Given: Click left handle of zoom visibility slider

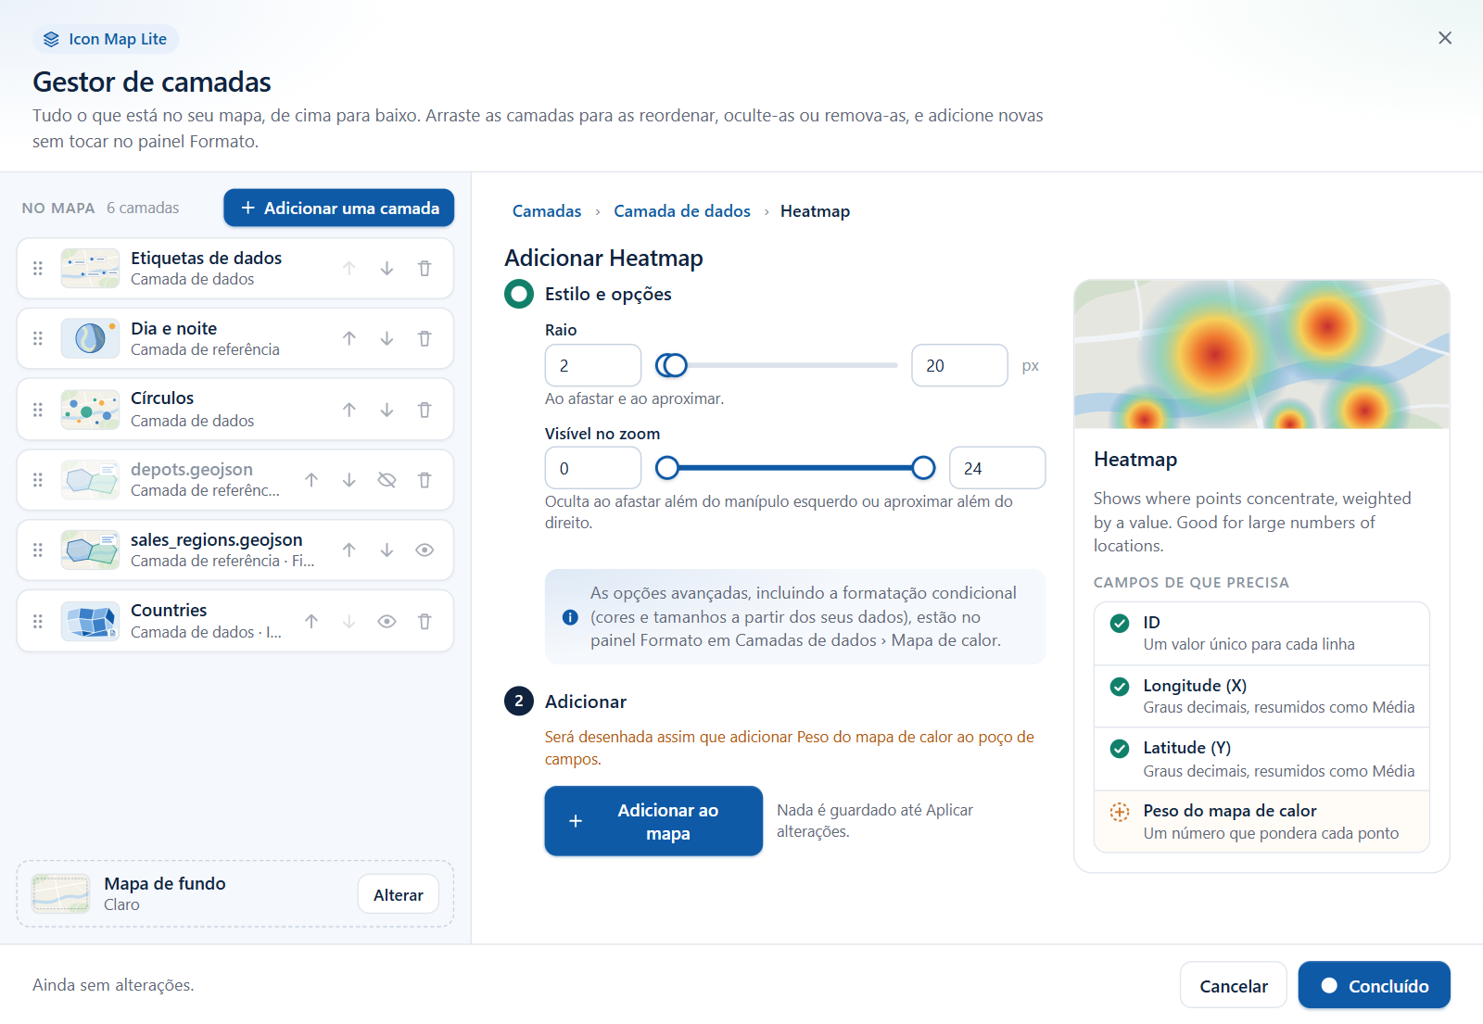Looking at the screenshot, I should 667,468.
